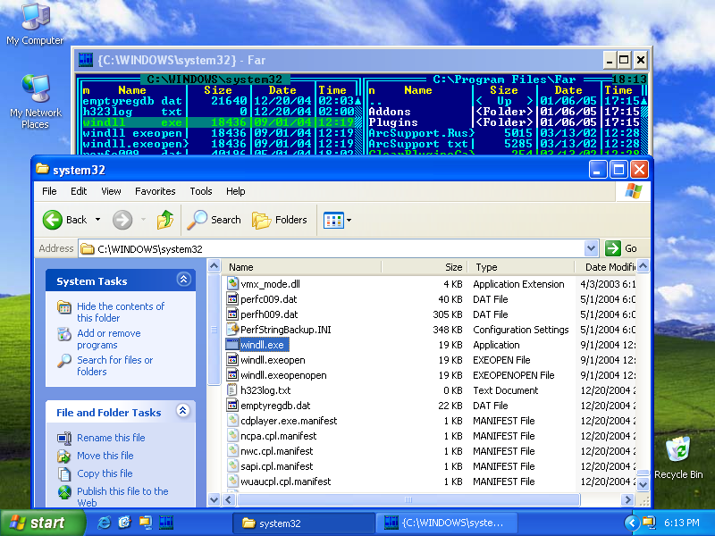Open My Computer desktop icon
Viewport: 715px width, 536px height.
35,24
